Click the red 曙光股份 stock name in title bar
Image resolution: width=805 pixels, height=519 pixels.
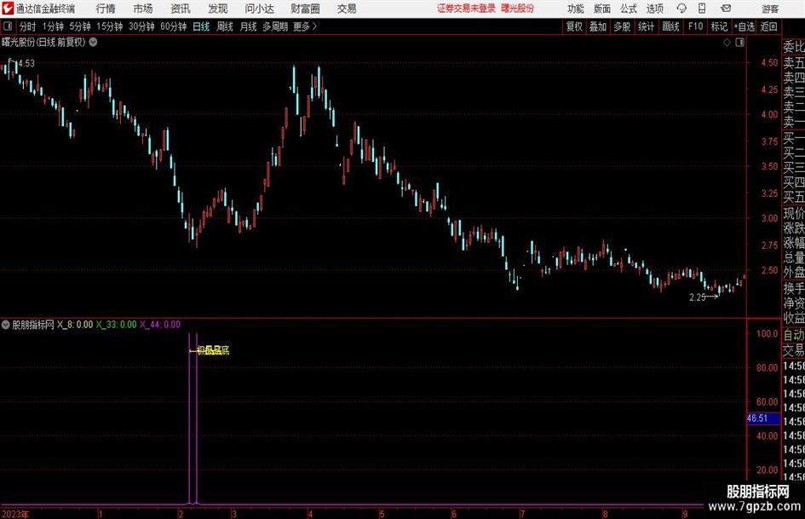[518, 9]
